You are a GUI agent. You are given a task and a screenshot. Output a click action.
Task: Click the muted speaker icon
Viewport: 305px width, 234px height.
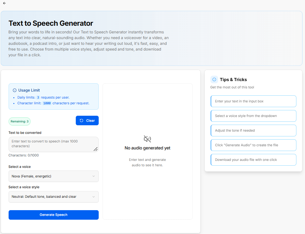pyautogui.click(x=147, y=139)
